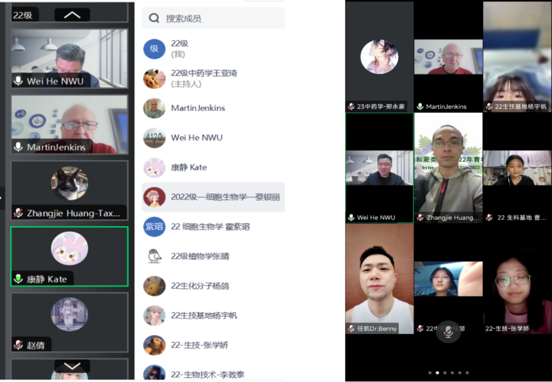Toggle the floating microphone mute button
This screenshot has width=552, height=382.
448,332
